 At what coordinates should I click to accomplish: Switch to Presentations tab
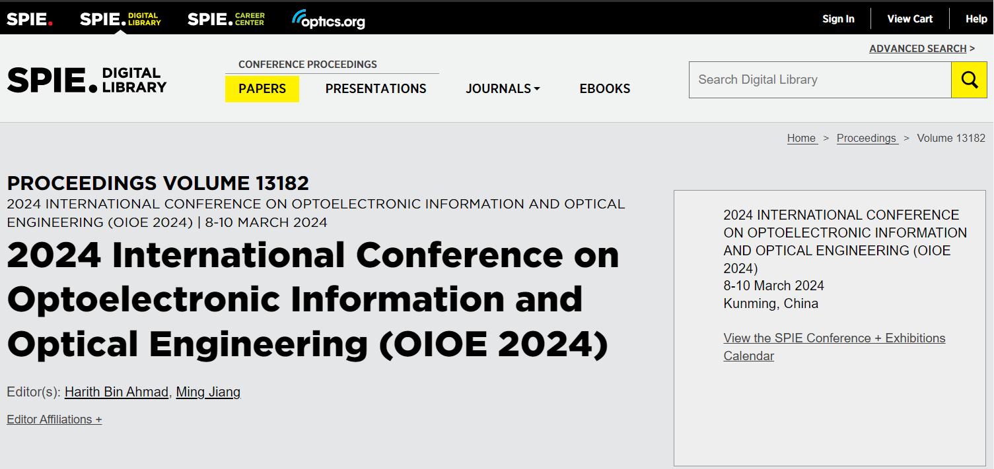tap(376, 88)
